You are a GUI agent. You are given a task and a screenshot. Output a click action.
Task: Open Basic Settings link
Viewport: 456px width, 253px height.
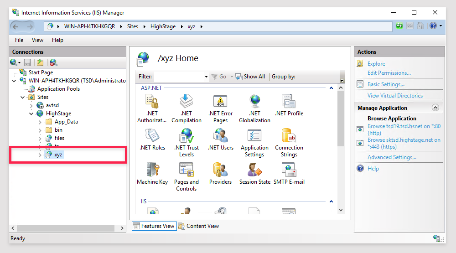pos(386,84)
